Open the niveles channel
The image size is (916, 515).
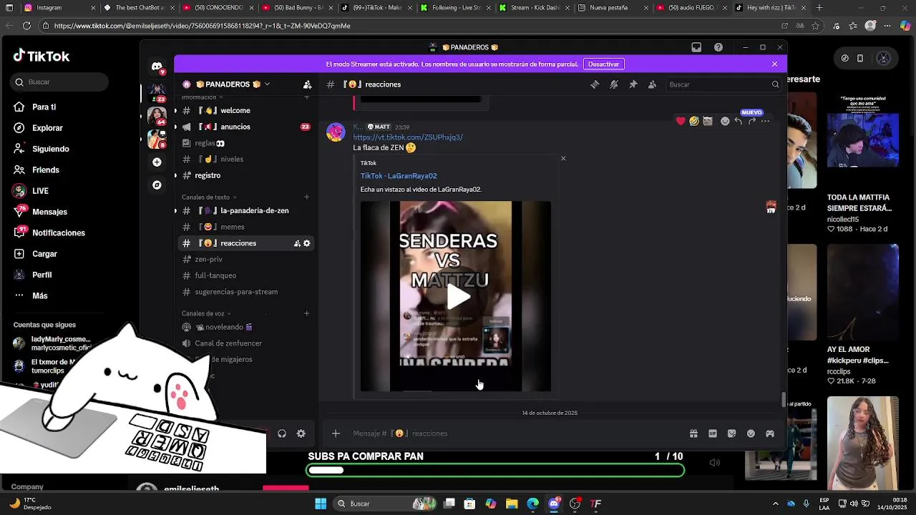click(245, 159)
